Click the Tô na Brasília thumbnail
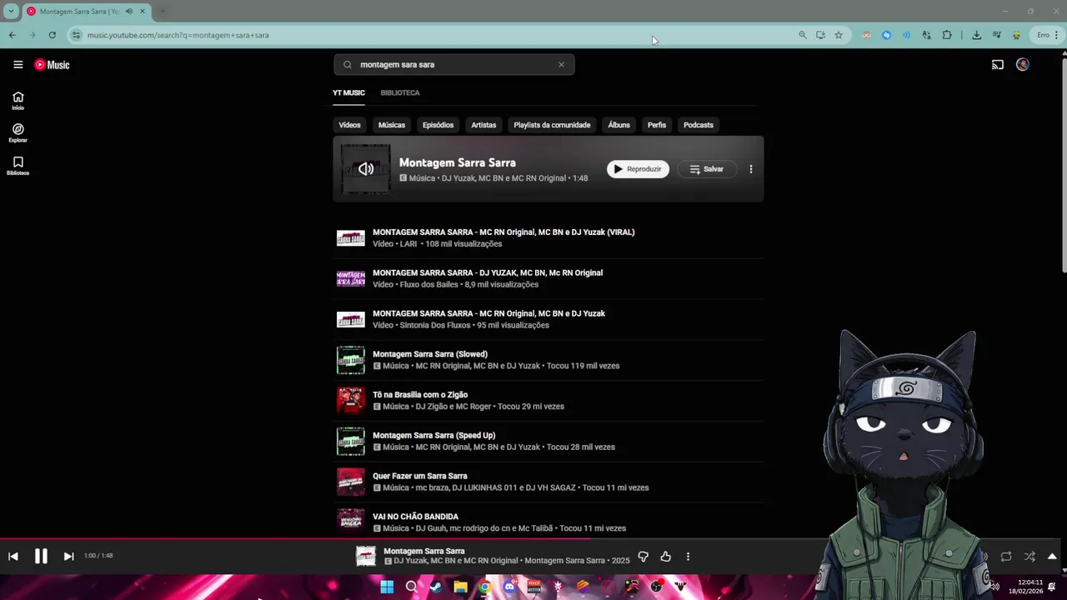The image size is (1067, 600). click(x=350, y=400)
